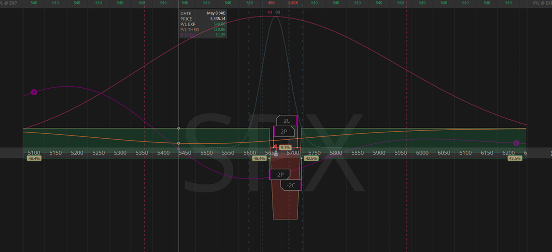Viewport: 552px width, 252px height.
Task: Click the 0d curve label
Action: [278, 13]
